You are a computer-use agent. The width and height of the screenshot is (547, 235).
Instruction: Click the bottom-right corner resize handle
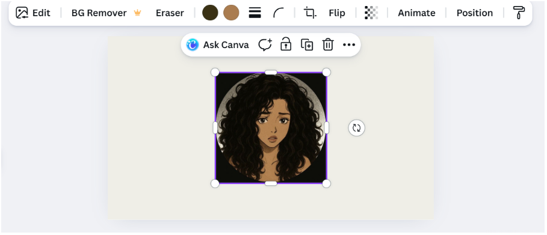pyautogui.click(x=326, y=183)
